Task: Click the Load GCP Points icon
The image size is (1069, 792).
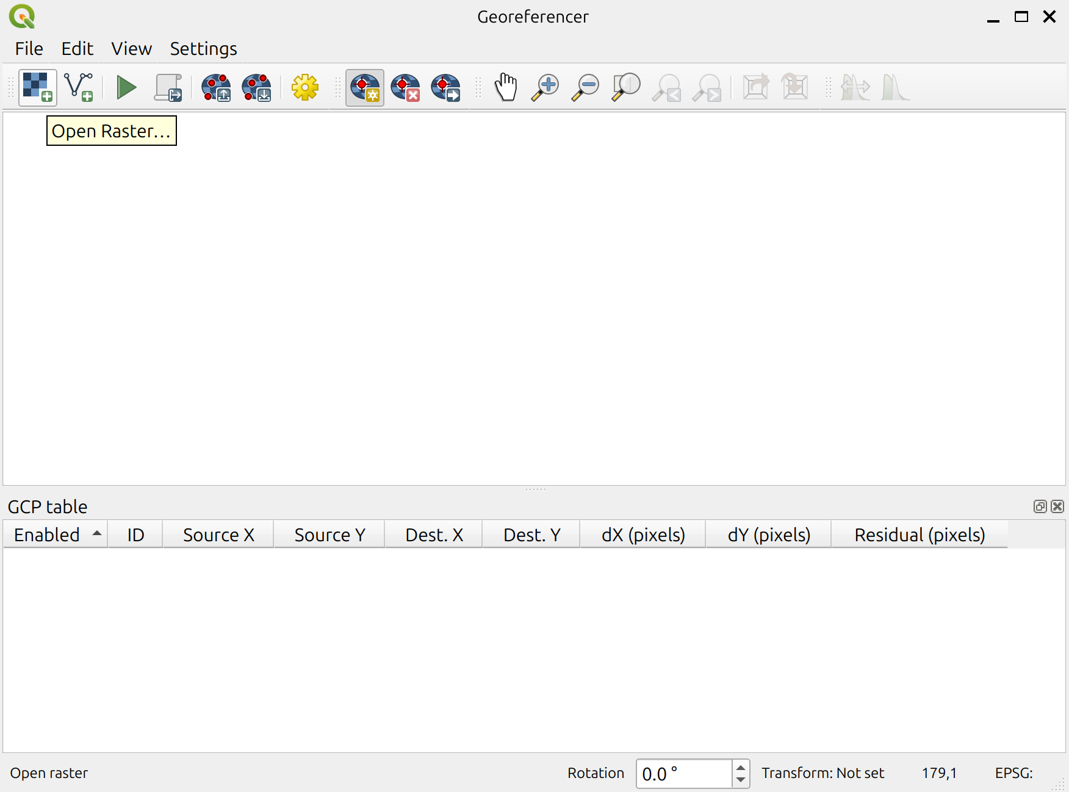Action: point(216,88)
